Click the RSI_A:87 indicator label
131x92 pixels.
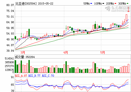point(21,76)
